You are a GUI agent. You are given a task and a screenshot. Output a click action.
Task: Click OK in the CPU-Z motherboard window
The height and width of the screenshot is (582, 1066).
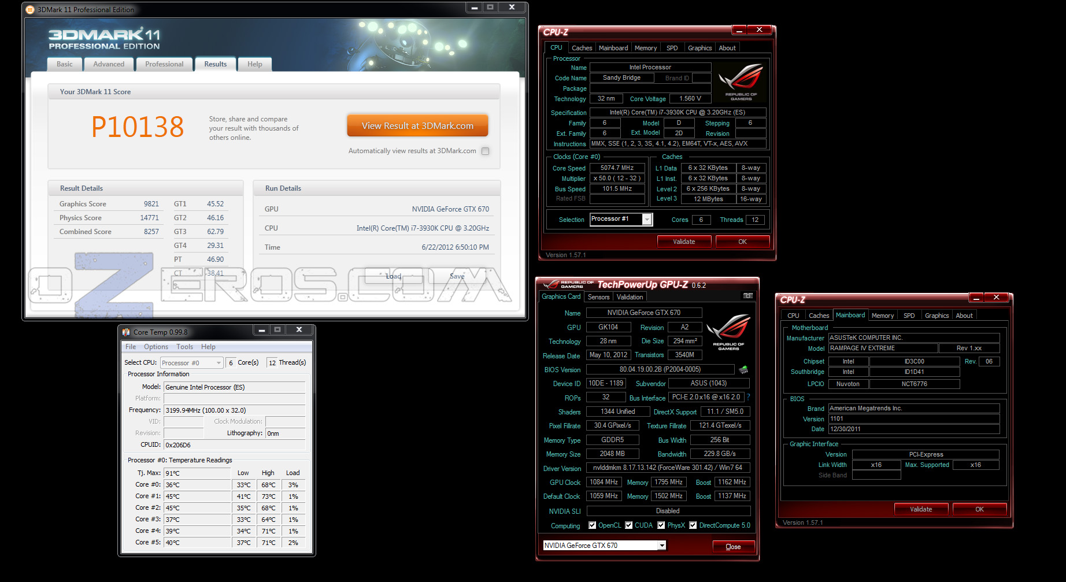click(x=979, y=509)
